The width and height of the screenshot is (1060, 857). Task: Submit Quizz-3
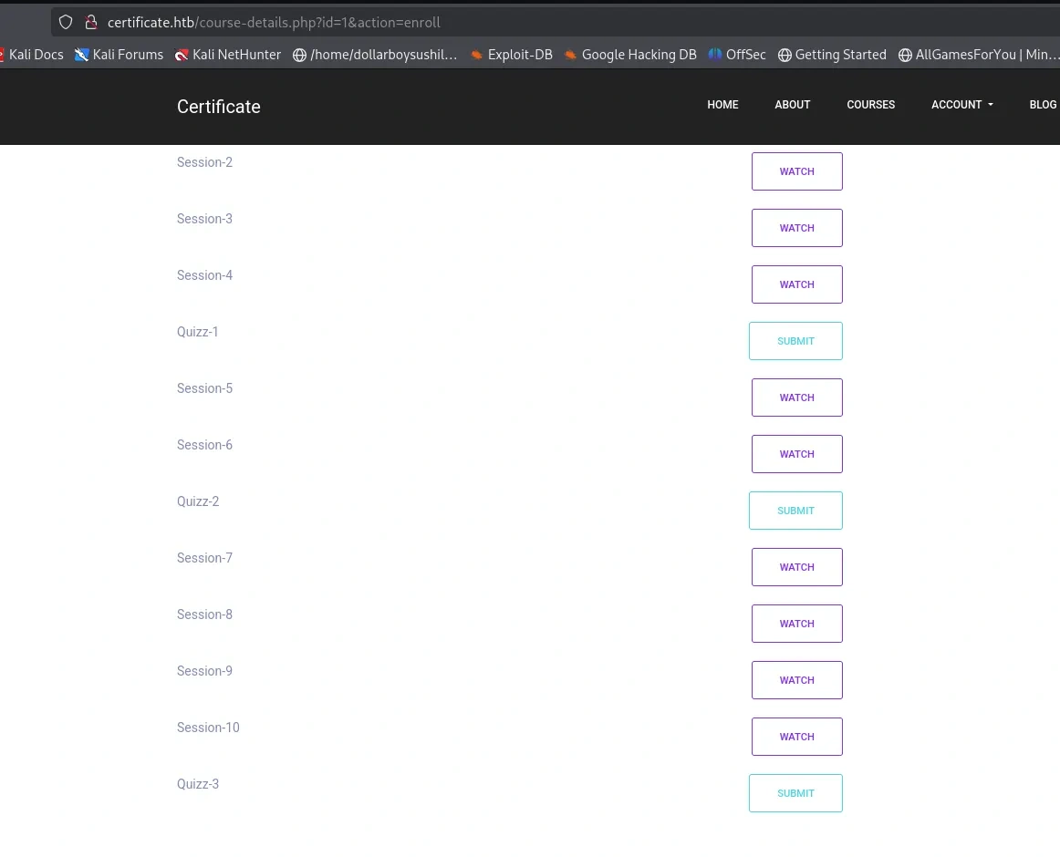pyautogui.click(x=795, y=793)
